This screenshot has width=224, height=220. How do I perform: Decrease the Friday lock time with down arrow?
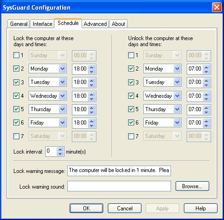coord(92,125)
